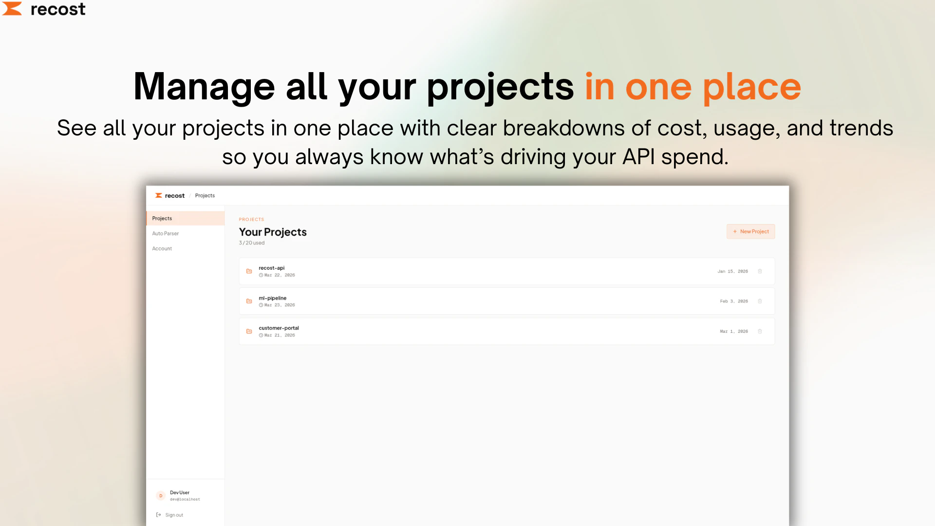Delete recost-api using its trash icon

pos(760,271)
